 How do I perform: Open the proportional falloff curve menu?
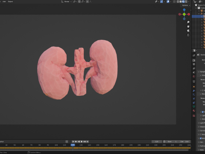coord(91,2)
